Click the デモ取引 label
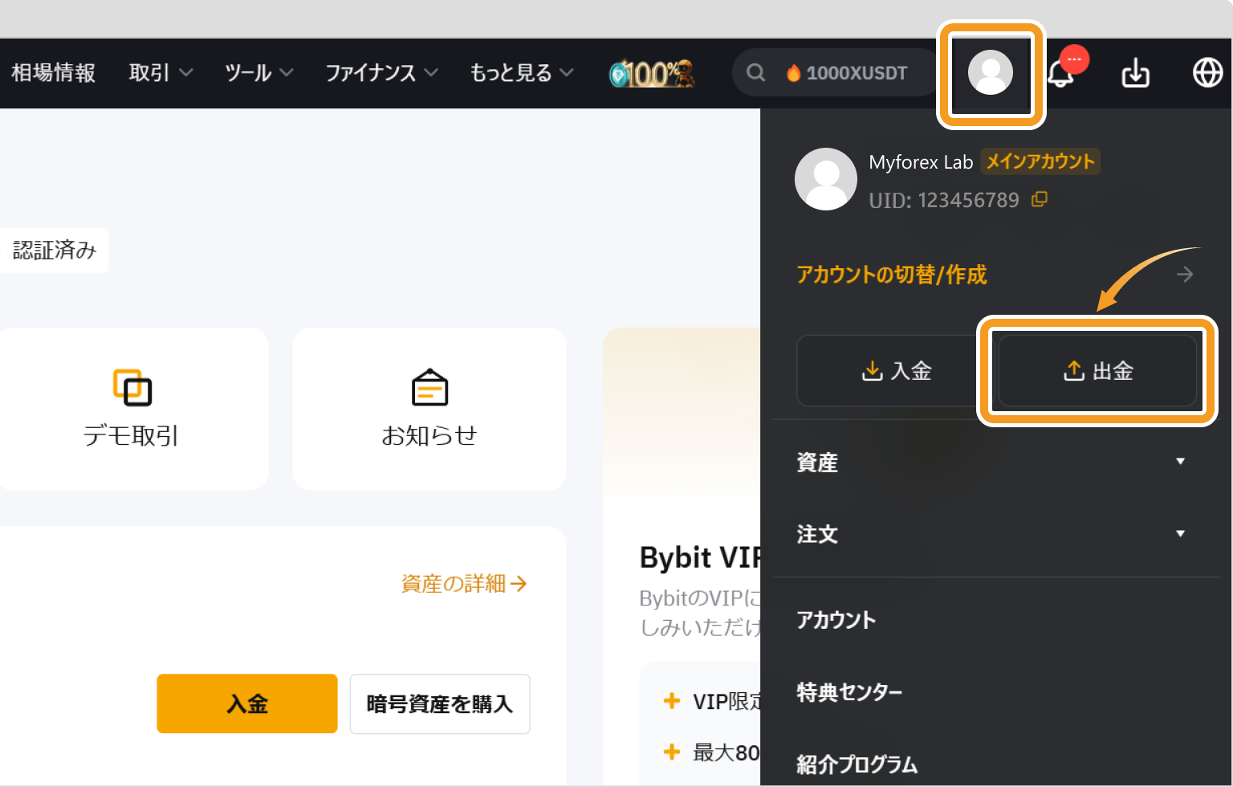This screenshot has width=1233, height=787. point(131,436)
